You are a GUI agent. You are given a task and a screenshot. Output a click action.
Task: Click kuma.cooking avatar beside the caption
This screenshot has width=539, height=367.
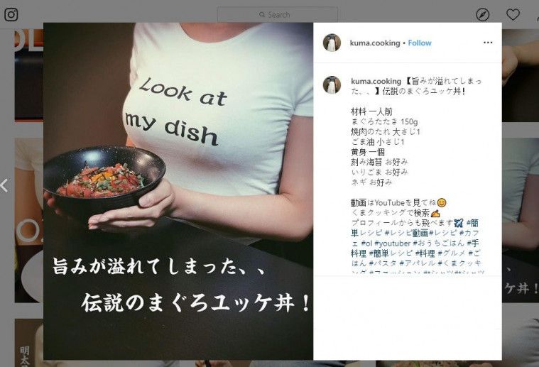pyautogui.click(x=332, y=85)
